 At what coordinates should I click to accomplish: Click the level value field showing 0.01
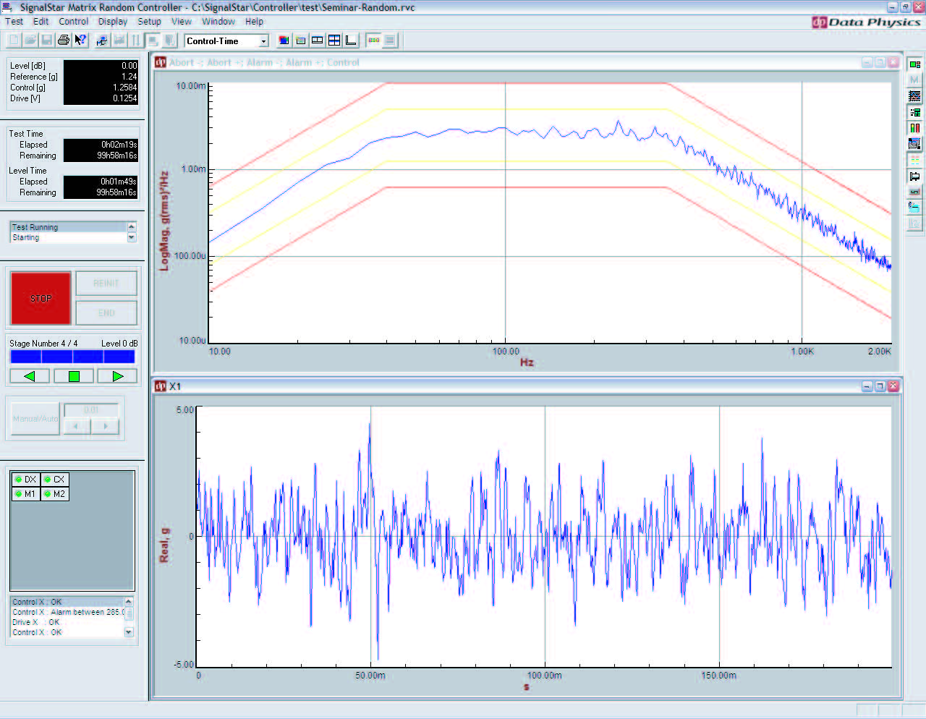(91, 410)
